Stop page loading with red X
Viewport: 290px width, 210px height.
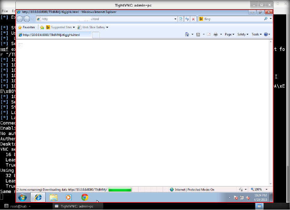(193, 19)
